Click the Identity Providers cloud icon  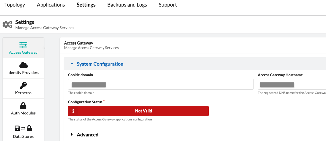click(23, 65)
